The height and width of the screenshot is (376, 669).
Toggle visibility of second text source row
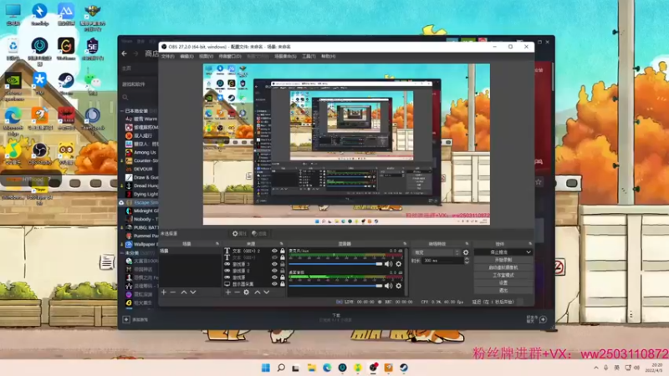pyautogui.click(x=274, y=257)
